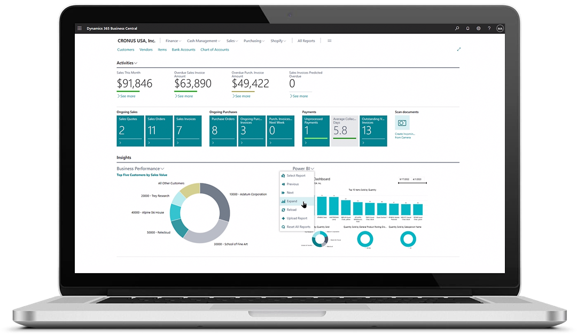The height and width of the screenshot is (334, 577).
Task: Select Reset All Reports in the menu
Action: 297,227
